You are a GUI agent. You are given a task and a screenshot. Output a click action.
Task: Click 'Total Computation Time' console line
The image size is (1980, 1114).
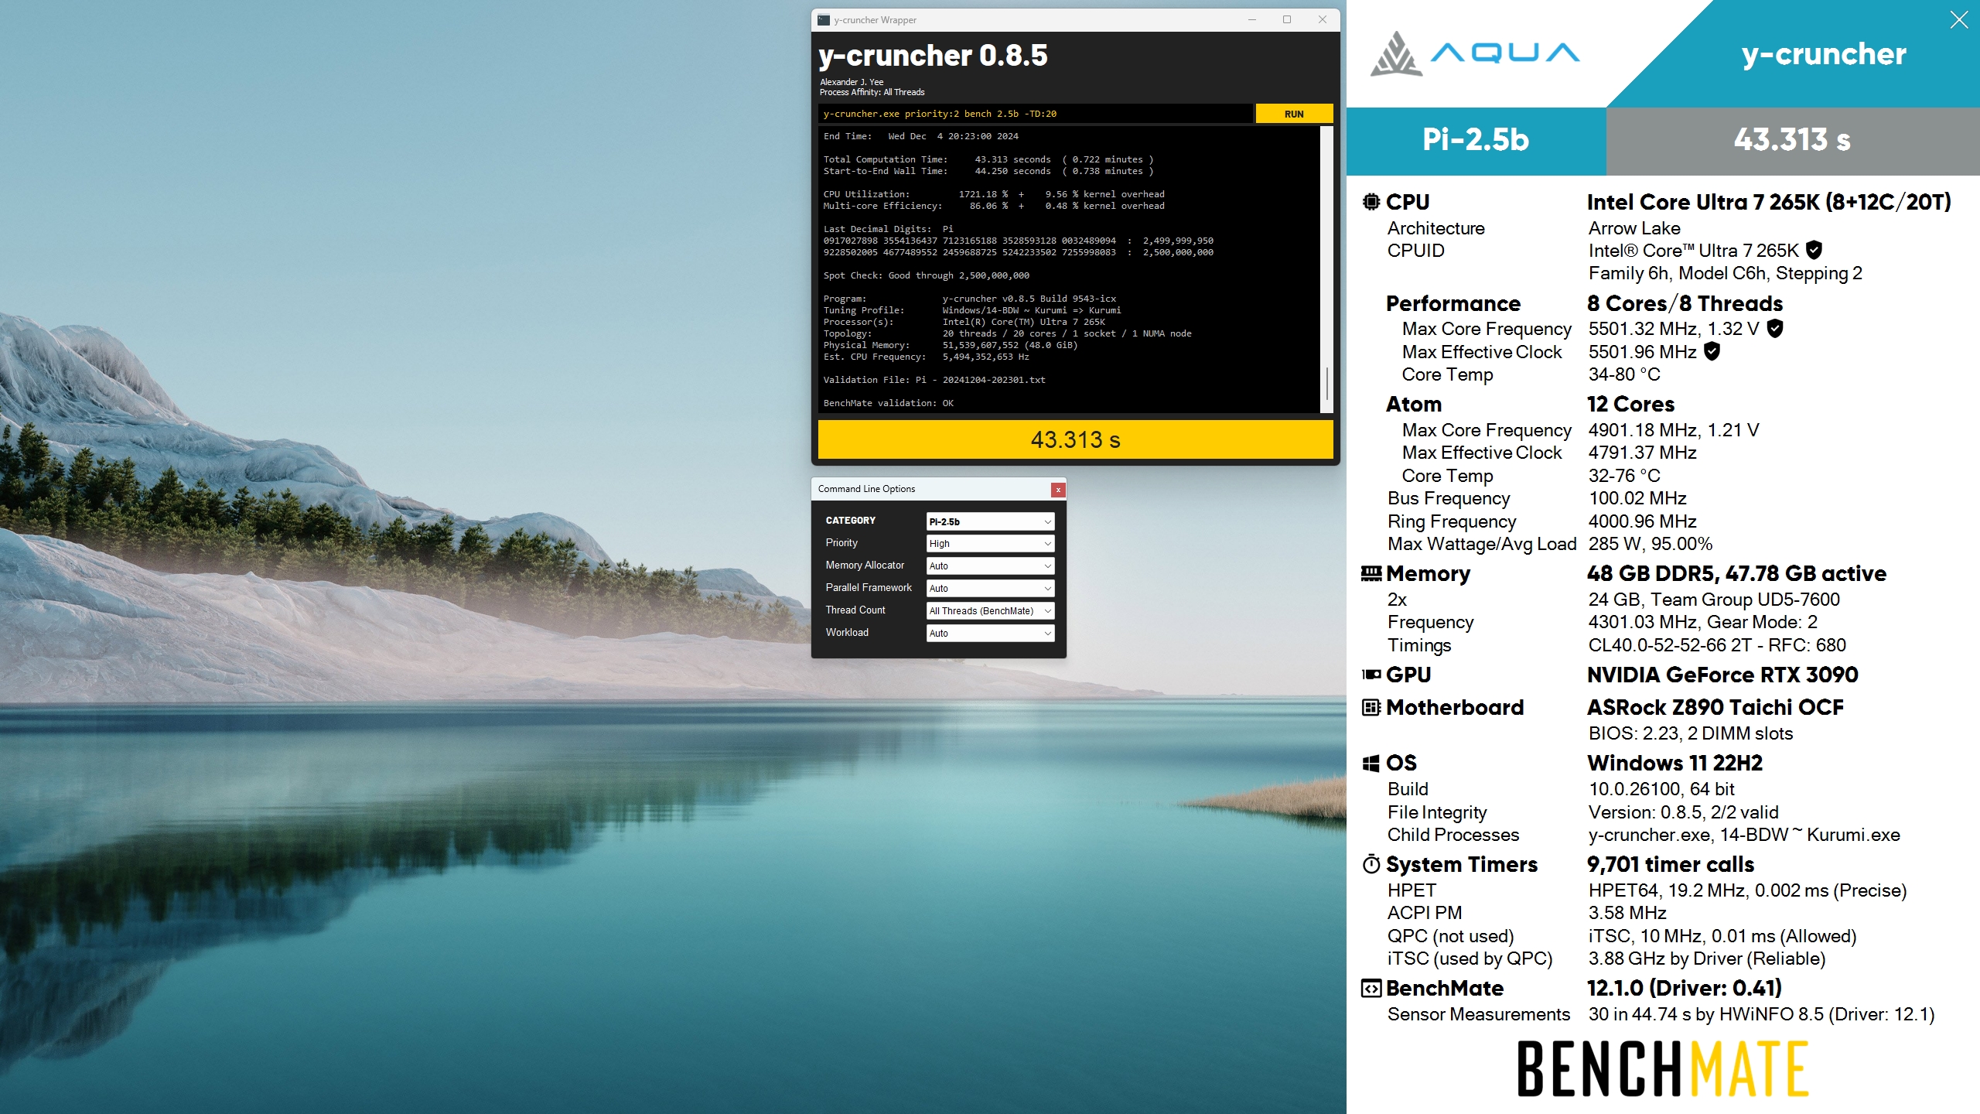click(988, 159)
